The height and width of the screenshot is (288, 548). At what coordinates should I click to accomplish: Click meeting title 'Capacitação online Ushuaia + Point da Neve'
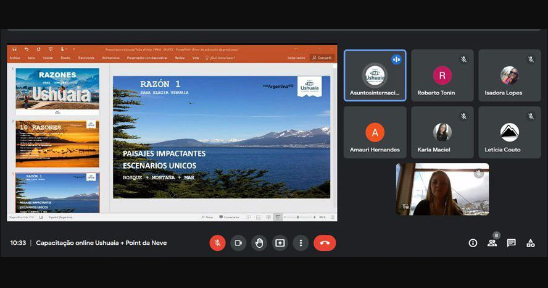[101, 243]
